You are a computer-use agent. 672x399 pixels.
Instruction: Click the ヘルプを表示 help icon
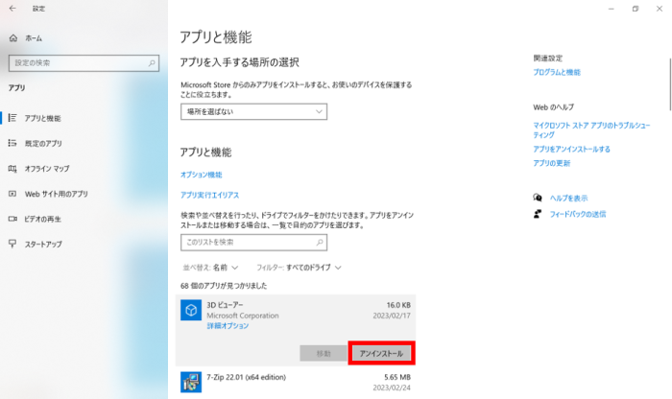pos(538,198)
